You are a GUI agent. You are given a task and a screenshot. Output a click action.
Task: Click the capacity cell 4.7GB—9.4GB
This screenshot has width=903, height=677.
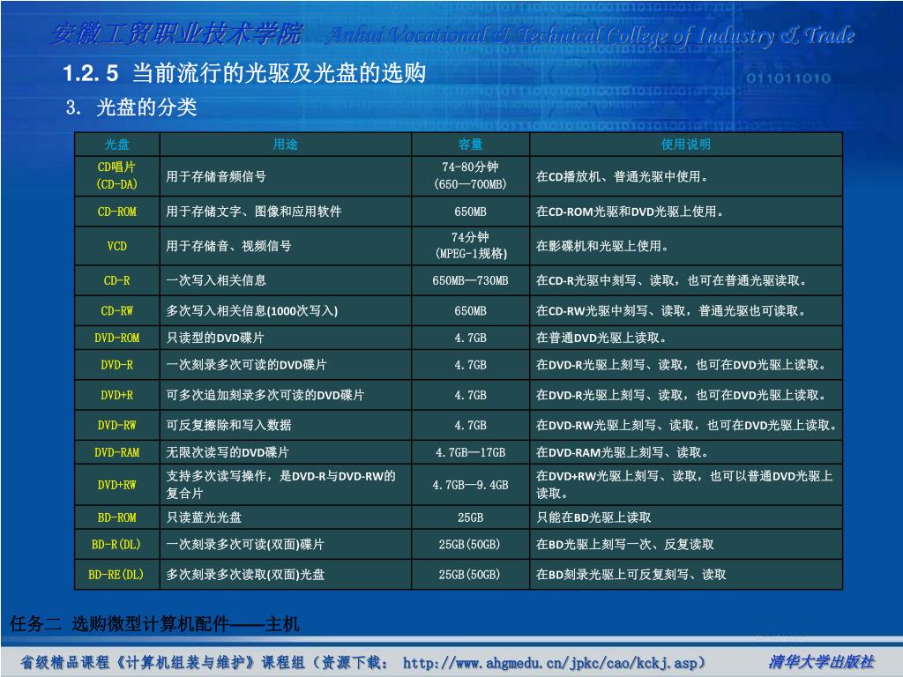point(470,485)
